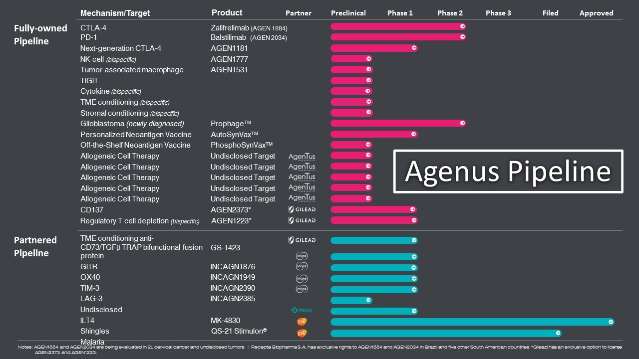
Task: Click the Approved column header
Action: coord(597,13)
